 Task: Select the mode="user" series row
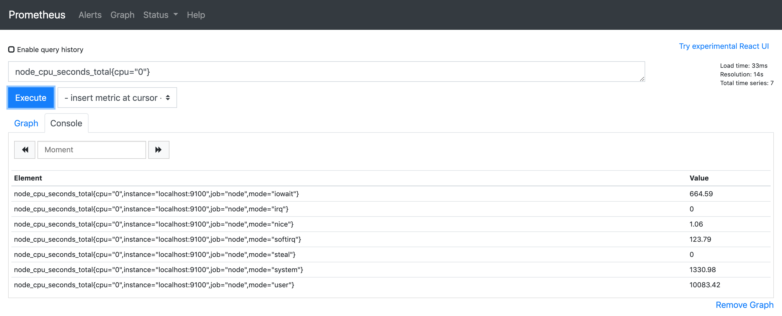coord(391,285)
